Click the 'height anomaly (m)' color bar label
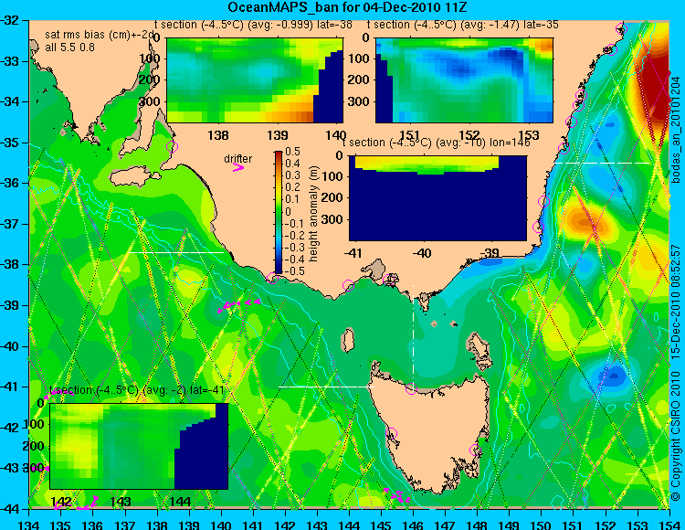This screenshot has width=685, height=530. [x=313, y=214]
